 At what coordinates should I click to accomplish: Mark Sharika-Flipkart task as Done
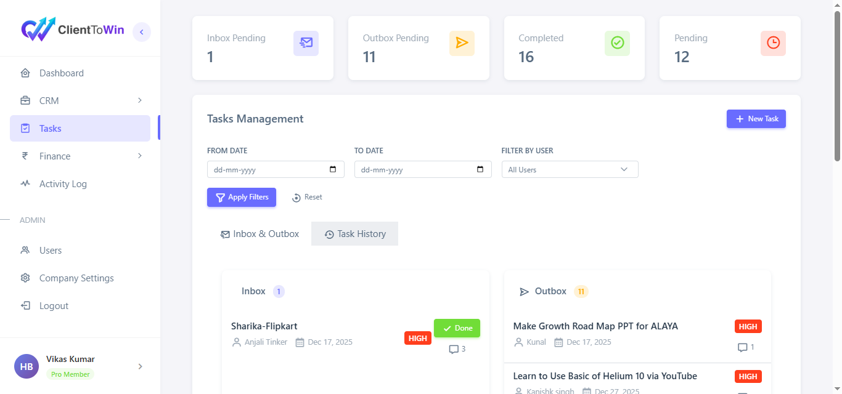tap(457, 328)
